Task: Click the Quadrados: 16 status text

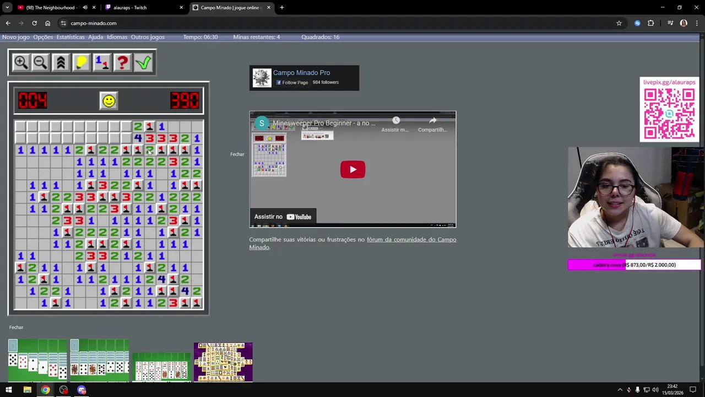Action: (x=320, y=37)
